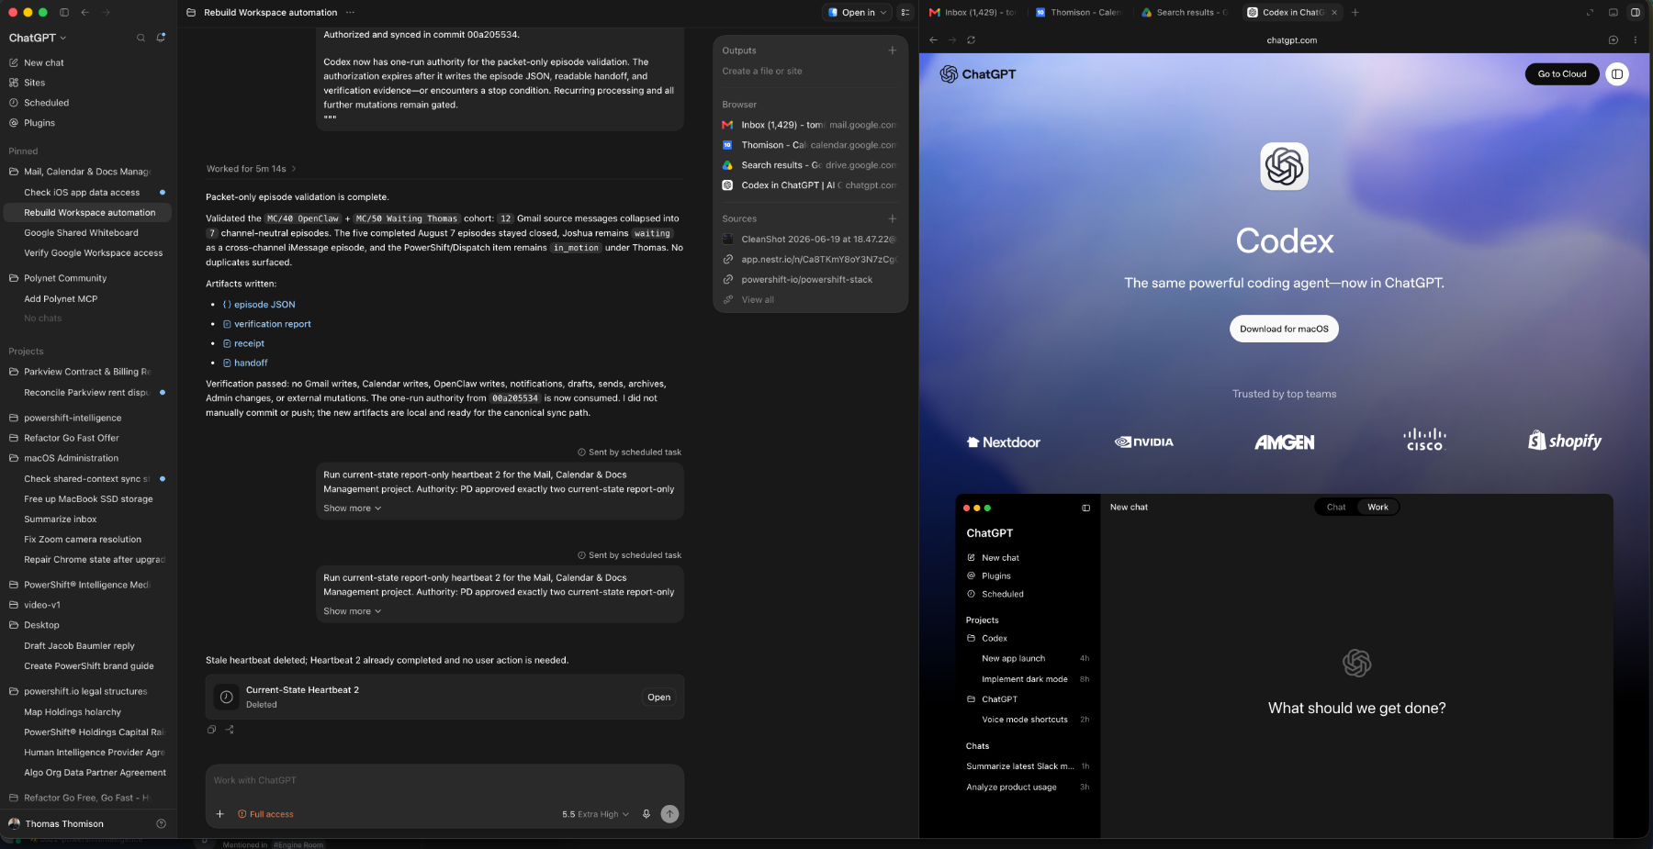Reload the chatgpt.com browser page

click(x=971, y=39)
